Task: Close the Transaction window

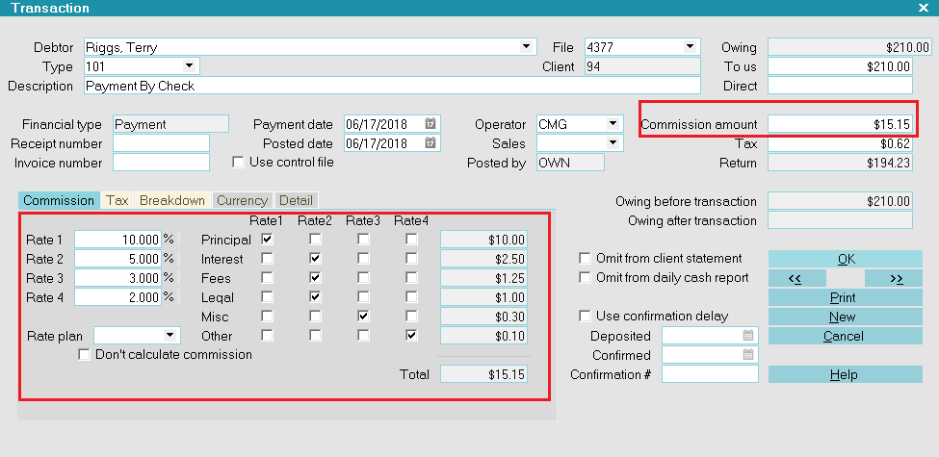Action: [x=923, y=8]
